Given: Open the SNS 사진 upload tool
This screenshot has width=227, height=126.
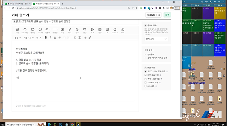Looking at the screenshot, I should coord(25,31).
